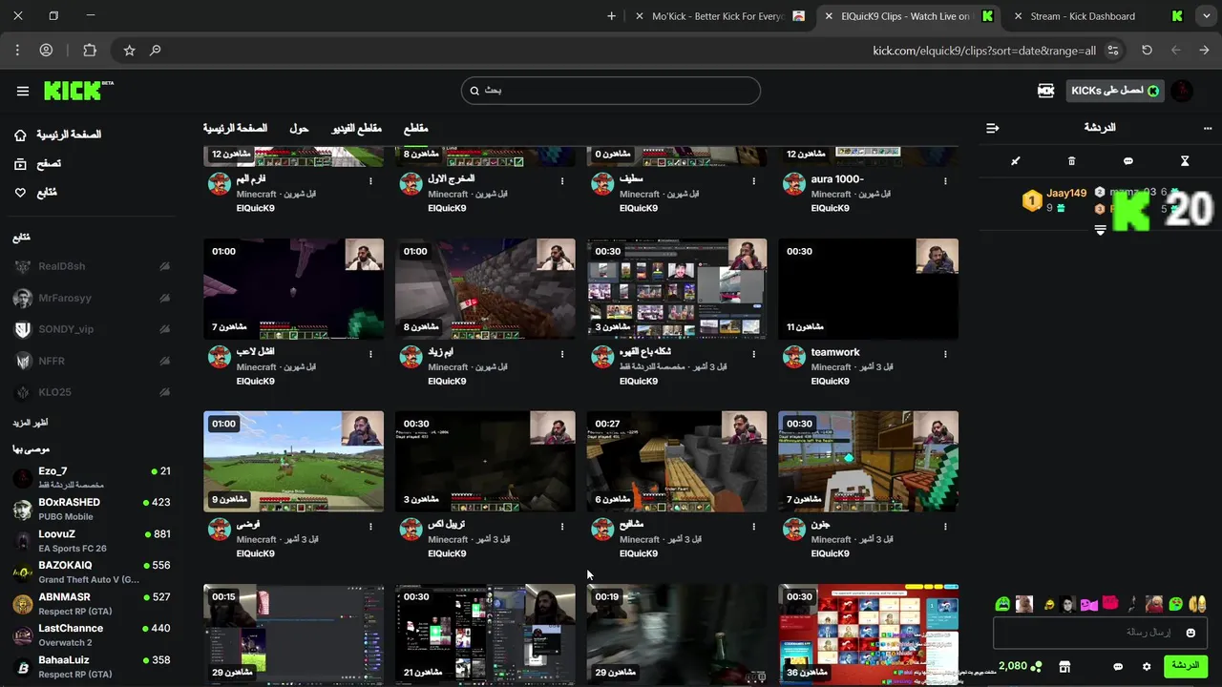1222x687 pixels.
Task: Select the pink bow-tie emote
Action: pyautogui.click(x=1089, y=604)
